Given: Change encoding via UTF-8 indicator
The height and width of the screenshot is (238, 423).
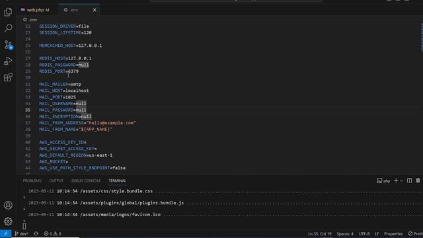Looking at the screenshot, I should [x=364, y=233].
